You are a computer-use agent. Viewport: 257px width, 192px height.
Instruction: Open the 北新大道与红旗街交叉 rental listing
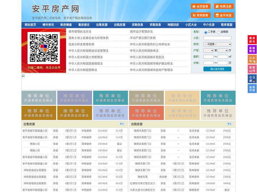click(x=142, y=190)
